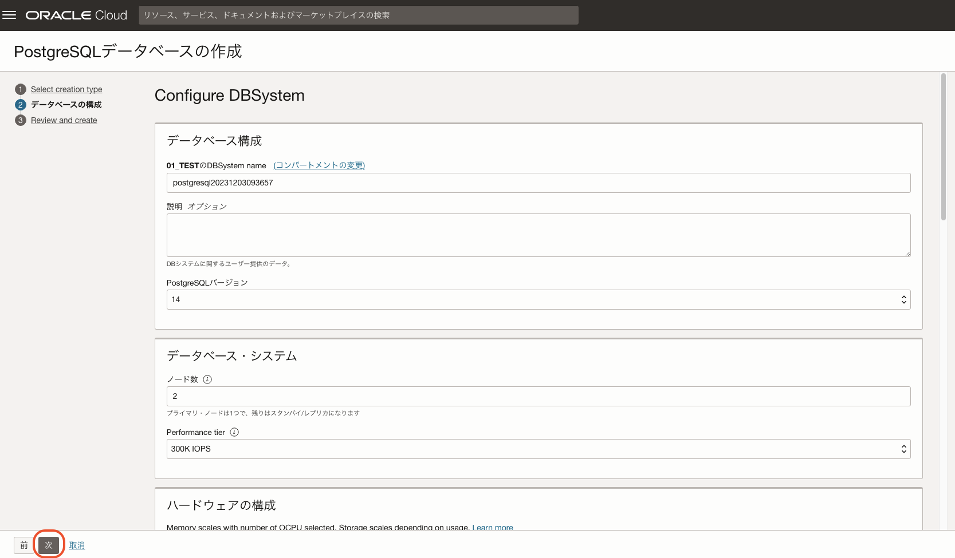Click the DBSystem name input field
The image size is (955, 558).
coord(538,183)
